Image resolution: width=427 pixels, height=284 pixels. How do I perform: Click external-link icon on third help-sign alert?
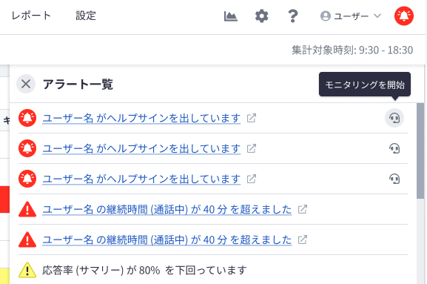252,179
